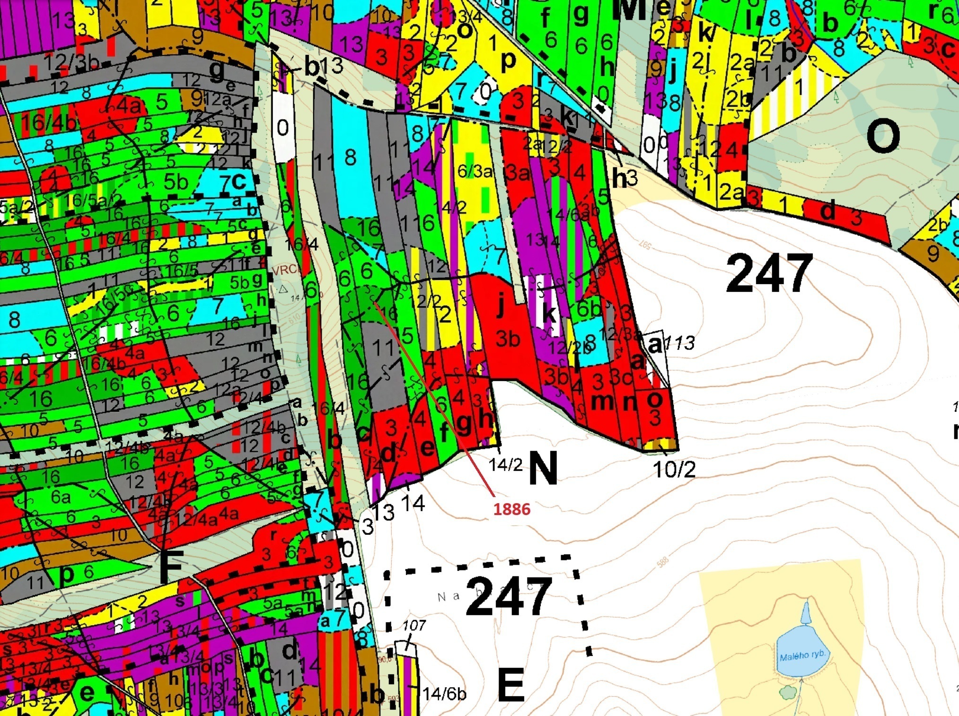Click the 14/6b label at the bottom
This screenshot has height=716, width=959.
[444, 694]
